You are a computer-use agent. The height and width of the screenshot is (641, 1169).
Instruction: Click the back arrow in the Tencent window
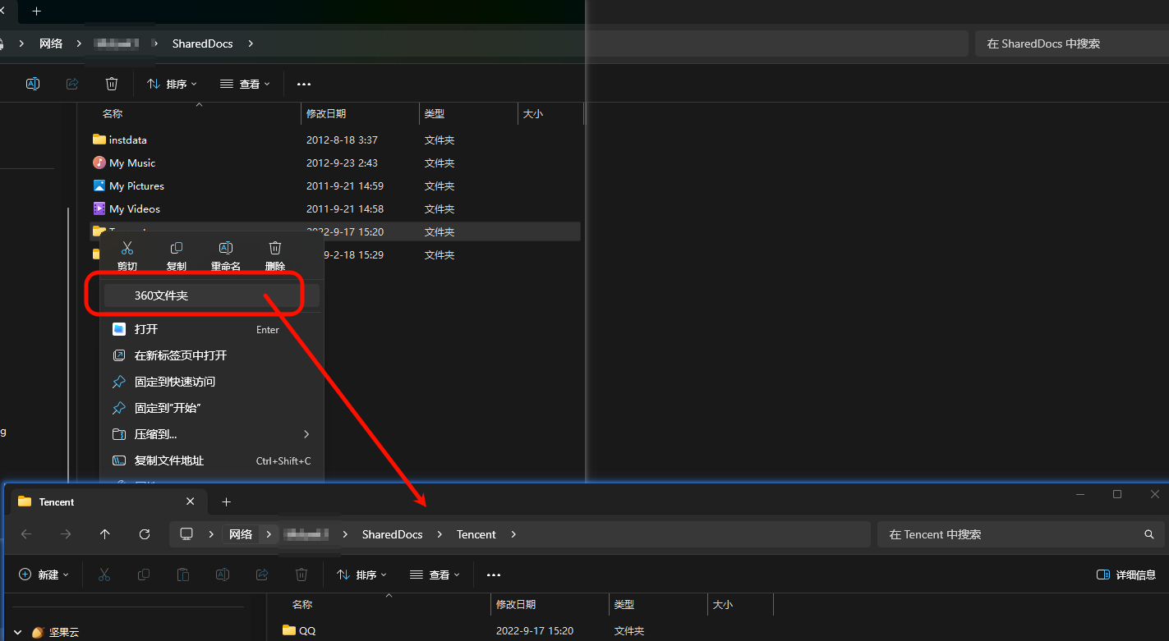pos(26,534)
